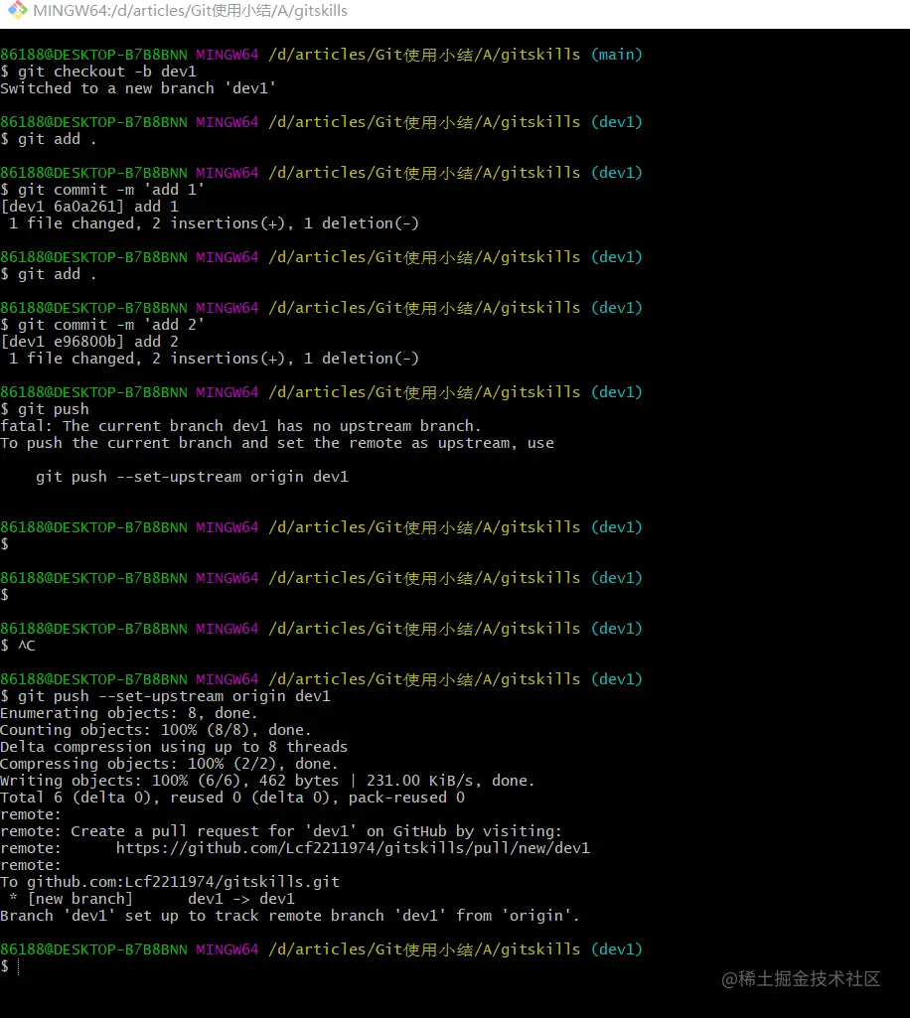Click the indented 'git push --set-upstream origin dev1' suggestion
This screenshot has width=910, height=1018.
[x=193, y=477]
